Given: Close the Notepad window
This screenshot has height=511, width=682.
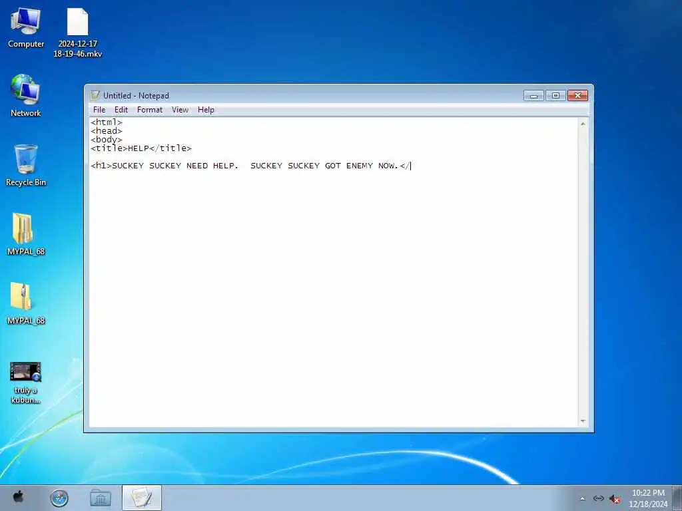Looking at the screenshot, I should pos(577,96).
